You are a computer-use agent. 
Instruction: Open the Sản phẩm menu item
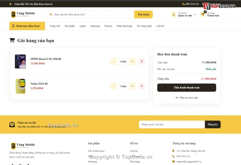pos(70,26)
